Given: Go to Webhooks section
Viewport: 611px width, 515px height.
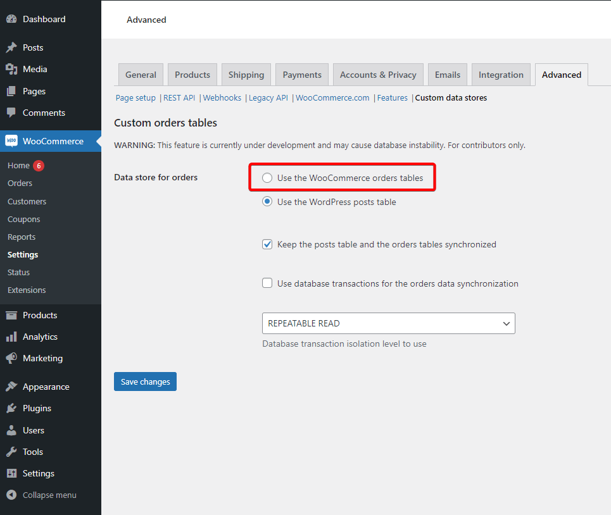Looking at the screenshot, I should coord(222,97).
